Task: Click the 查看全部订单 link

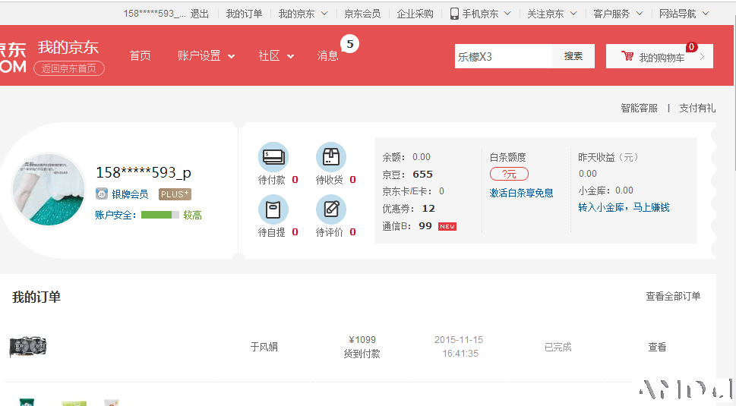Action: (x=673, y=296)
